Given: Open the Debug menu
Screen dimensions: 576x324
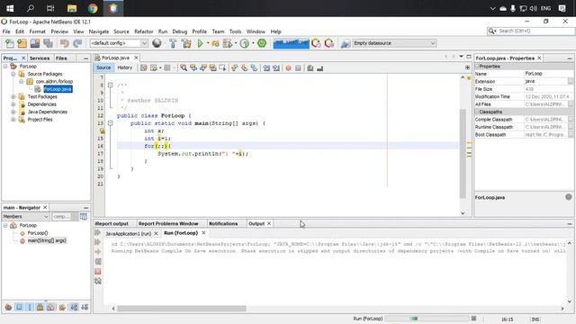Looking at the screenshot, I should click(180, 31).
